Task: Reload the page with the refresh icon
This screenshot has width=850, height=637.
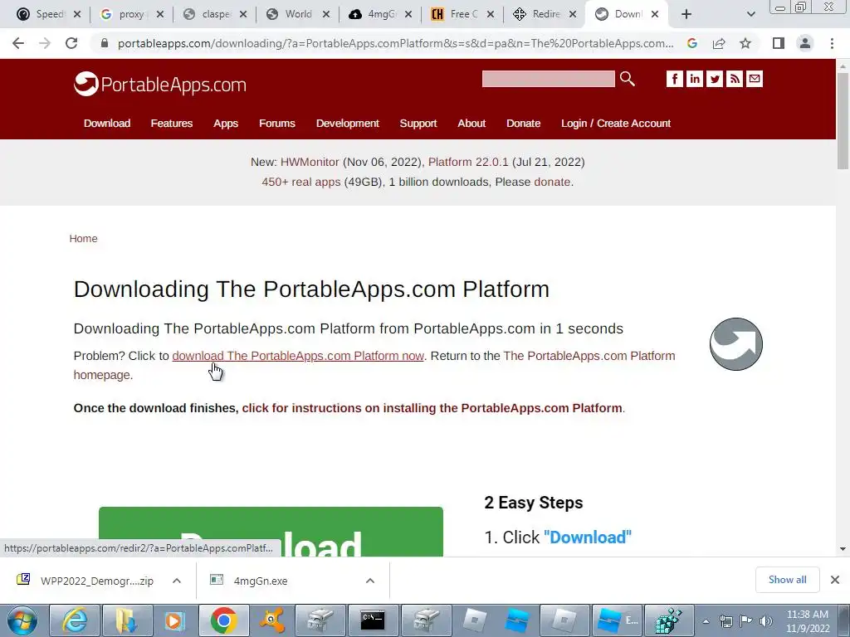Action: pyautogui.click(x=71, y=43)
